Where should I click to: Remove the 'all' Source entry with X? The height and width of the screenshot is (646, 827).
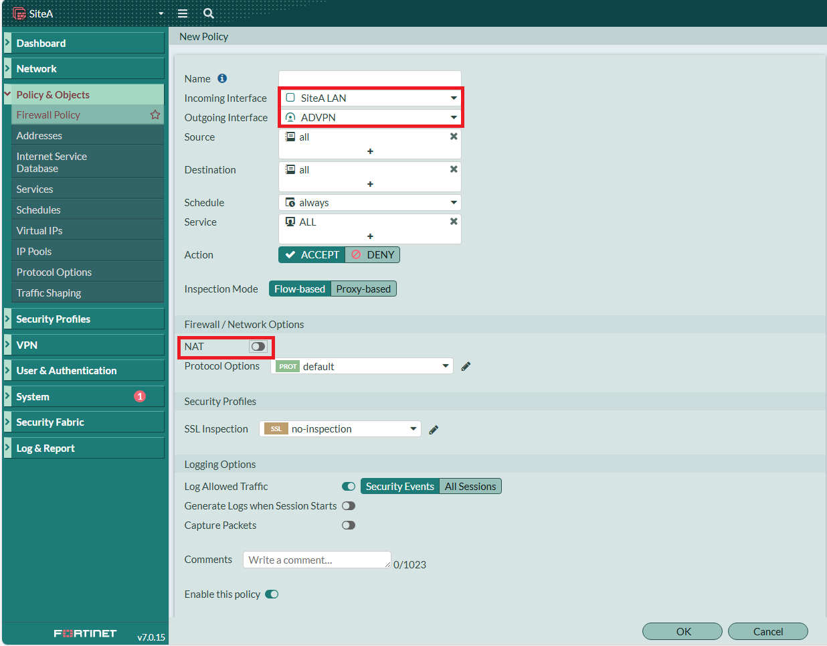coord(454,137)
